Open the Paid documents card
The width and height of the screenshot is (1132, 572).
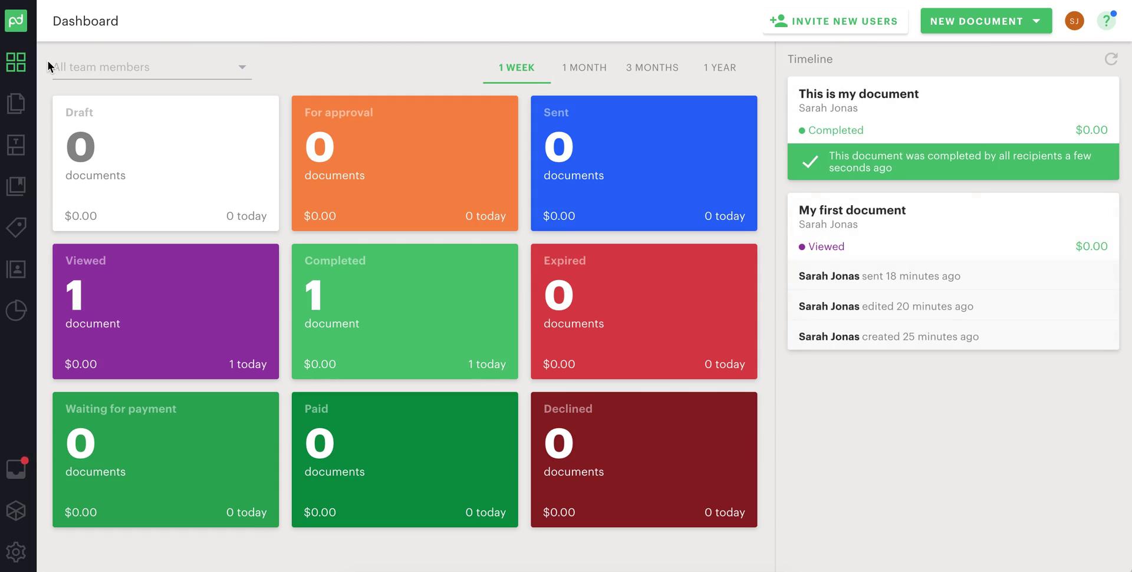pyautogui.click(x=405, y=459)
